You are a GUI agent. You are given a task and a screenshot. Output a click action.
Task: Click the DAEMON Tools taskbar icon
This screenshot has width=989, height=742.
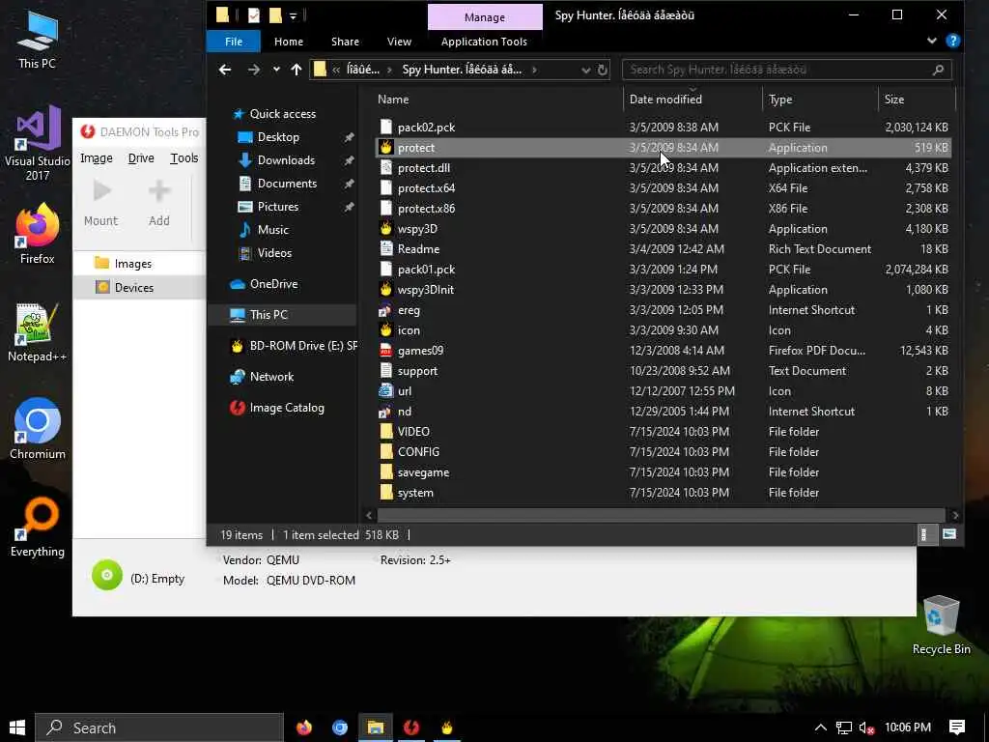[x=411, y=728]
